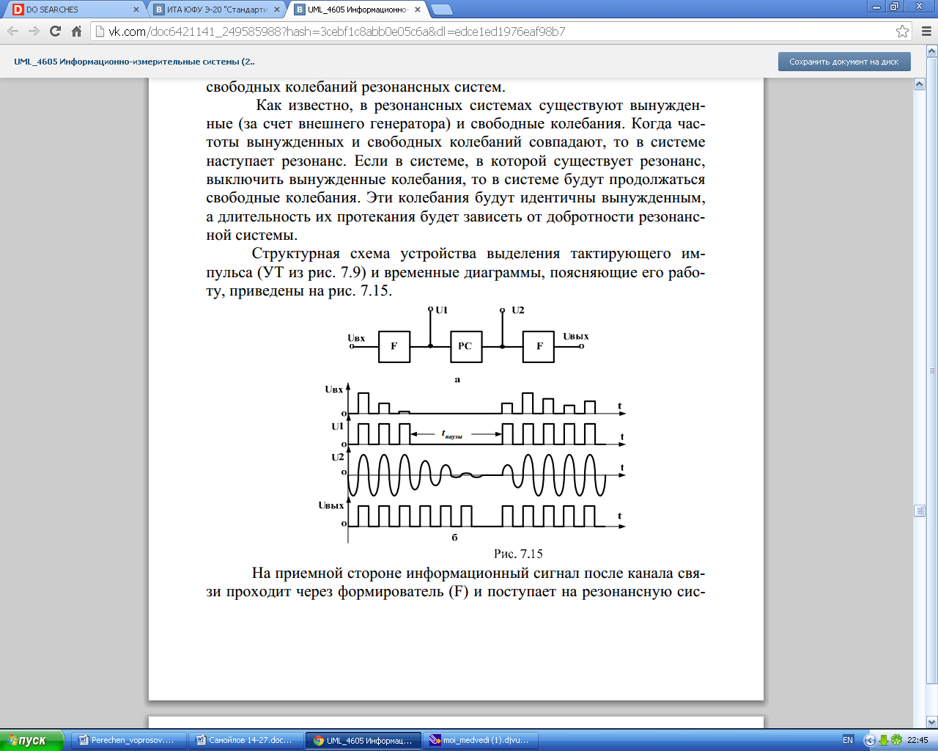
Task: Reload the current page
Action: point(55,32)
